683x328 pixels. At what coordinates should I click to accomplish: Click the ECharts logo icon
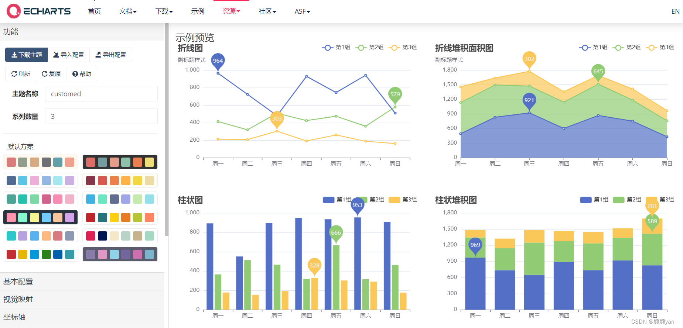(14, 11)
